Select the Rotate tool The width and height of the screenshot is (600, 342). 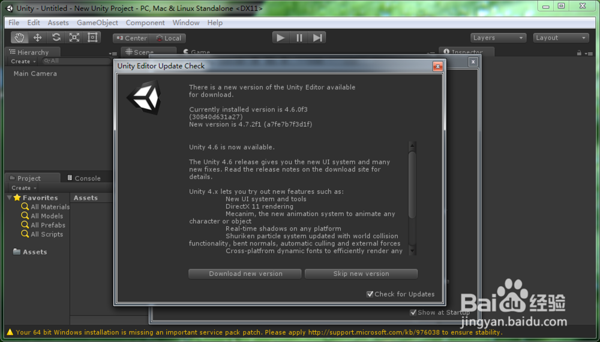[x=56, y=37]
